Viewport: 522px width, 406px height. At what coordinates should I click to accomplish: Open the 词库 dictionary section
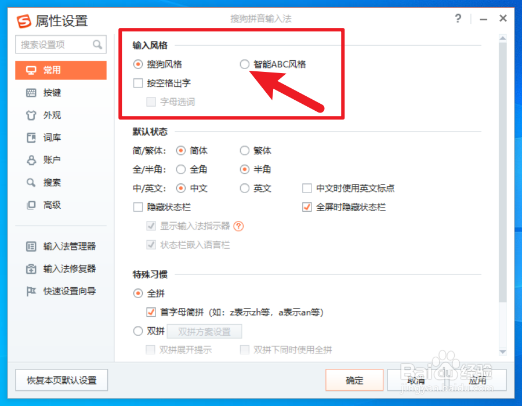61,137
